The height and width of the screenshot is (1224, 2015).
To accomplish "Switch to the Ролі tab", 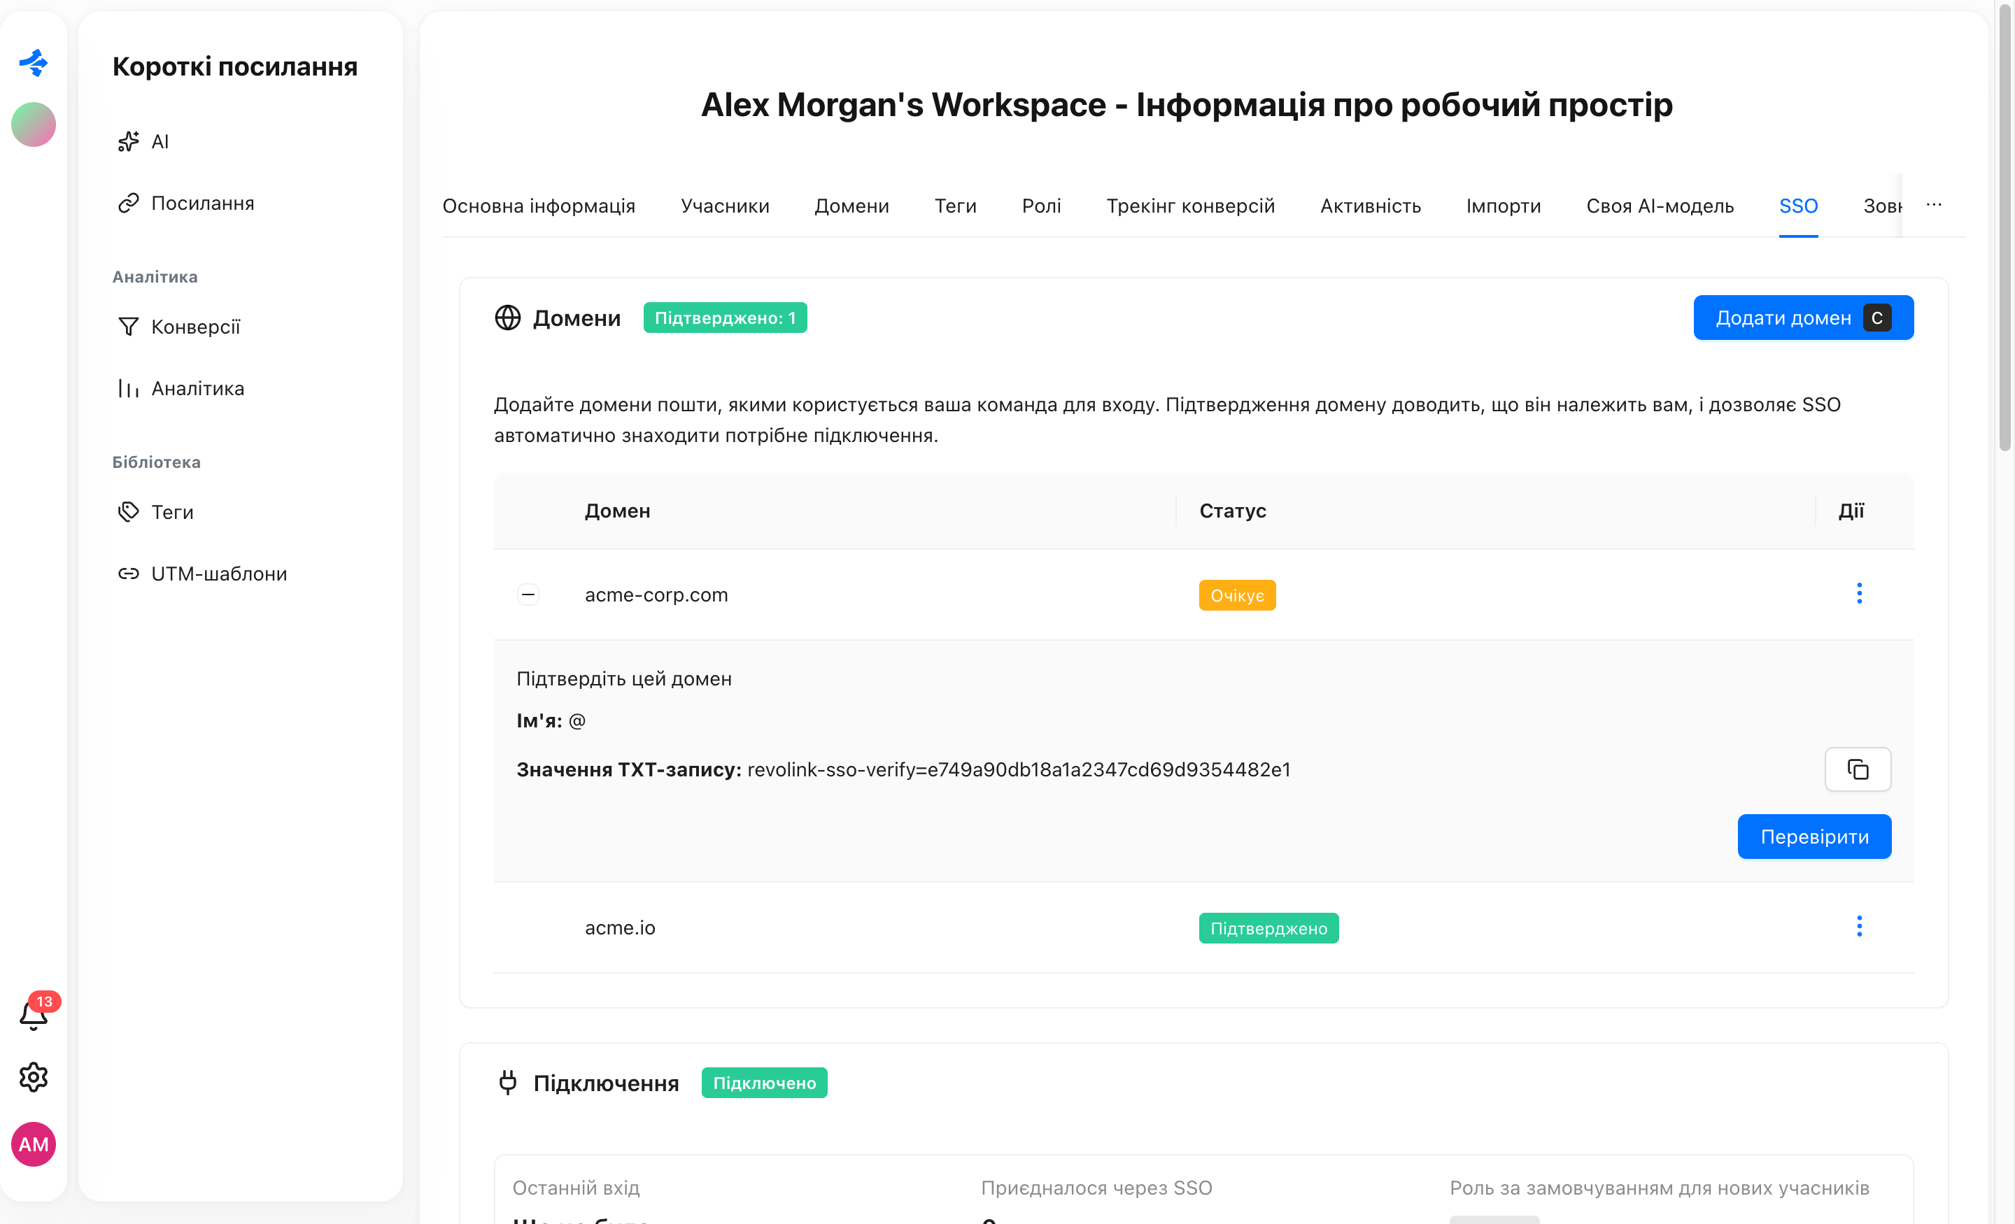I will [x=1041, y=206].
